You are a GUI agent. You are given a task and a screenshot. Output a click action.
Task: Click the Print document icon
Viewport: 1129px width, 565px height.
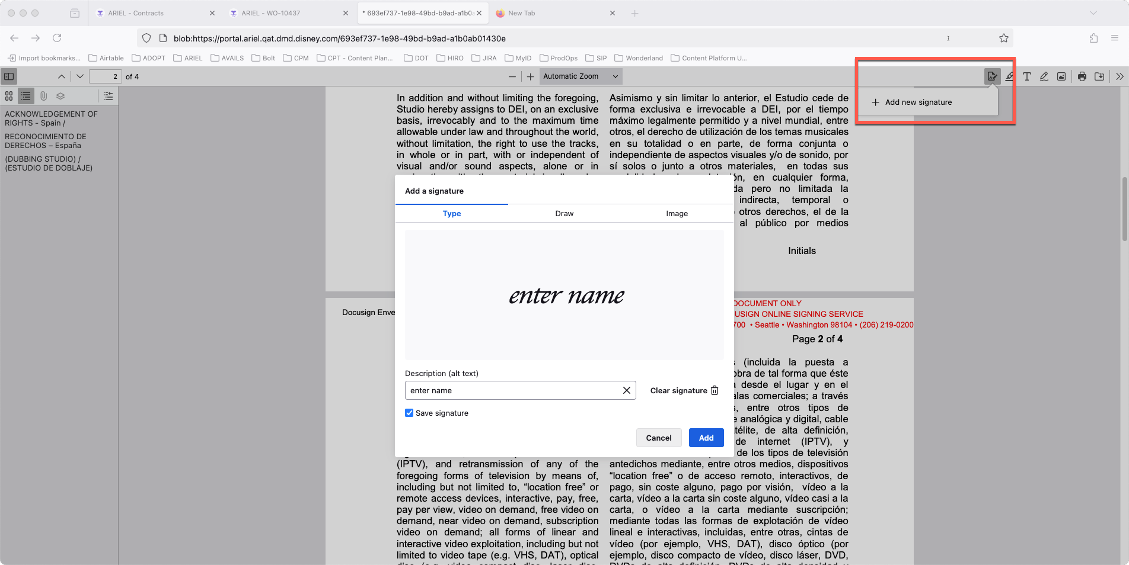(1082, 76)
